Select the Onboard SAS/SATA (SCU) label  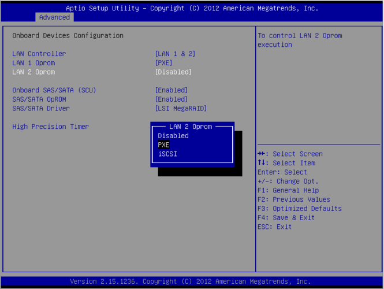pyautogui.click(x=54, y=90)
